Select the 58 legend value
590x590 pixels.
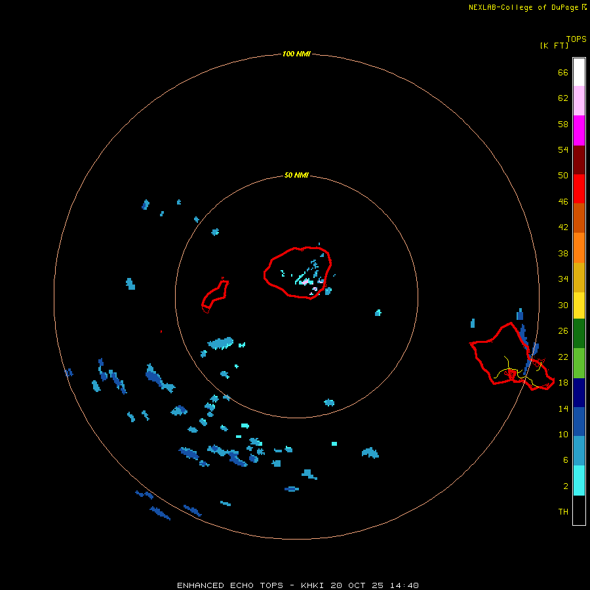tap(563, 124)
